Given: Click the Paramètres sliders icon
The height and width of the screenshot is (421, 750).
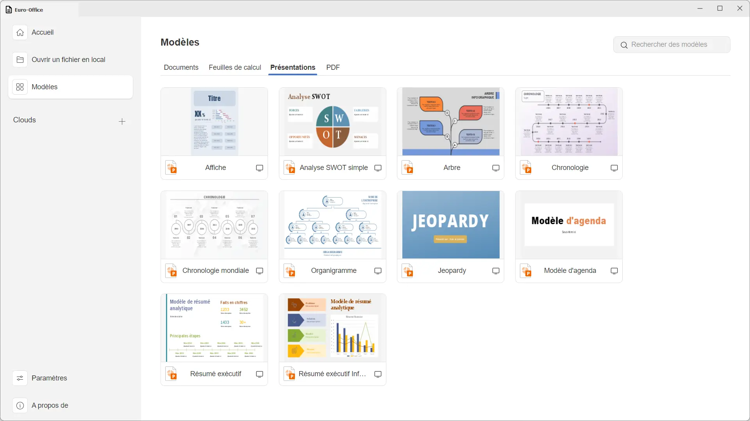Looking at the screenshot, I should pyautogui.click(x=20, y=378).
